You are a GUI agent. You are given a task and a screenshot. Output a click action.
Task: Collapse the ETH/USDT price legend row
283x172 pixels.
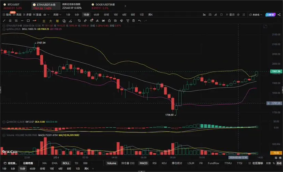point(4,26)
